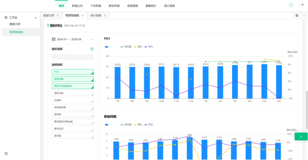Viewport: 308px width, 160px height.
Task: Open 数据大屏 in the left sidebar
Action: [x=15, y=24]
